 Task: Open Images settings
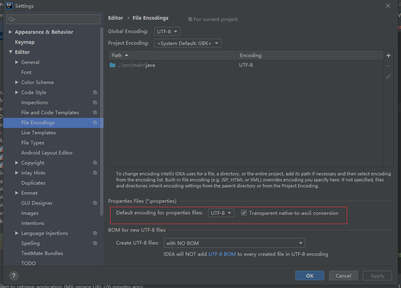click(x=30, y=213)
